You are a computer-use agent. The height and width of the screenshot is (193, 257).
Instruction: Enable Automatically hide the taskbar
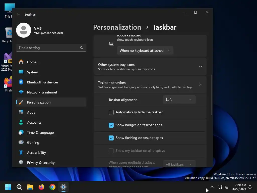point(111,112)
